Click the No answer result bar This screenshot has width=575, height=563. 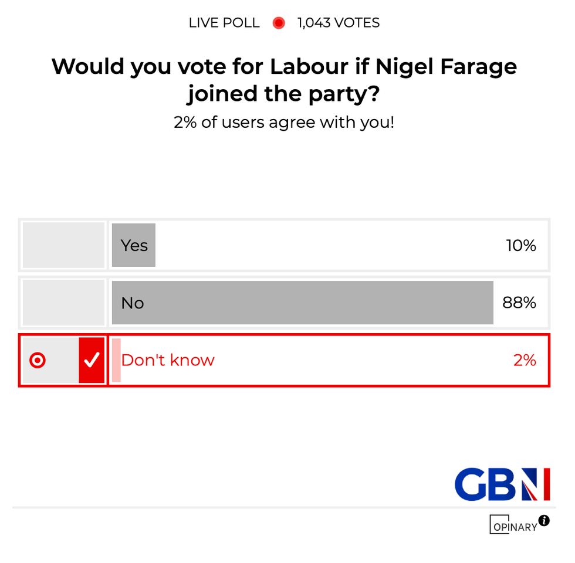pos(302,303)
